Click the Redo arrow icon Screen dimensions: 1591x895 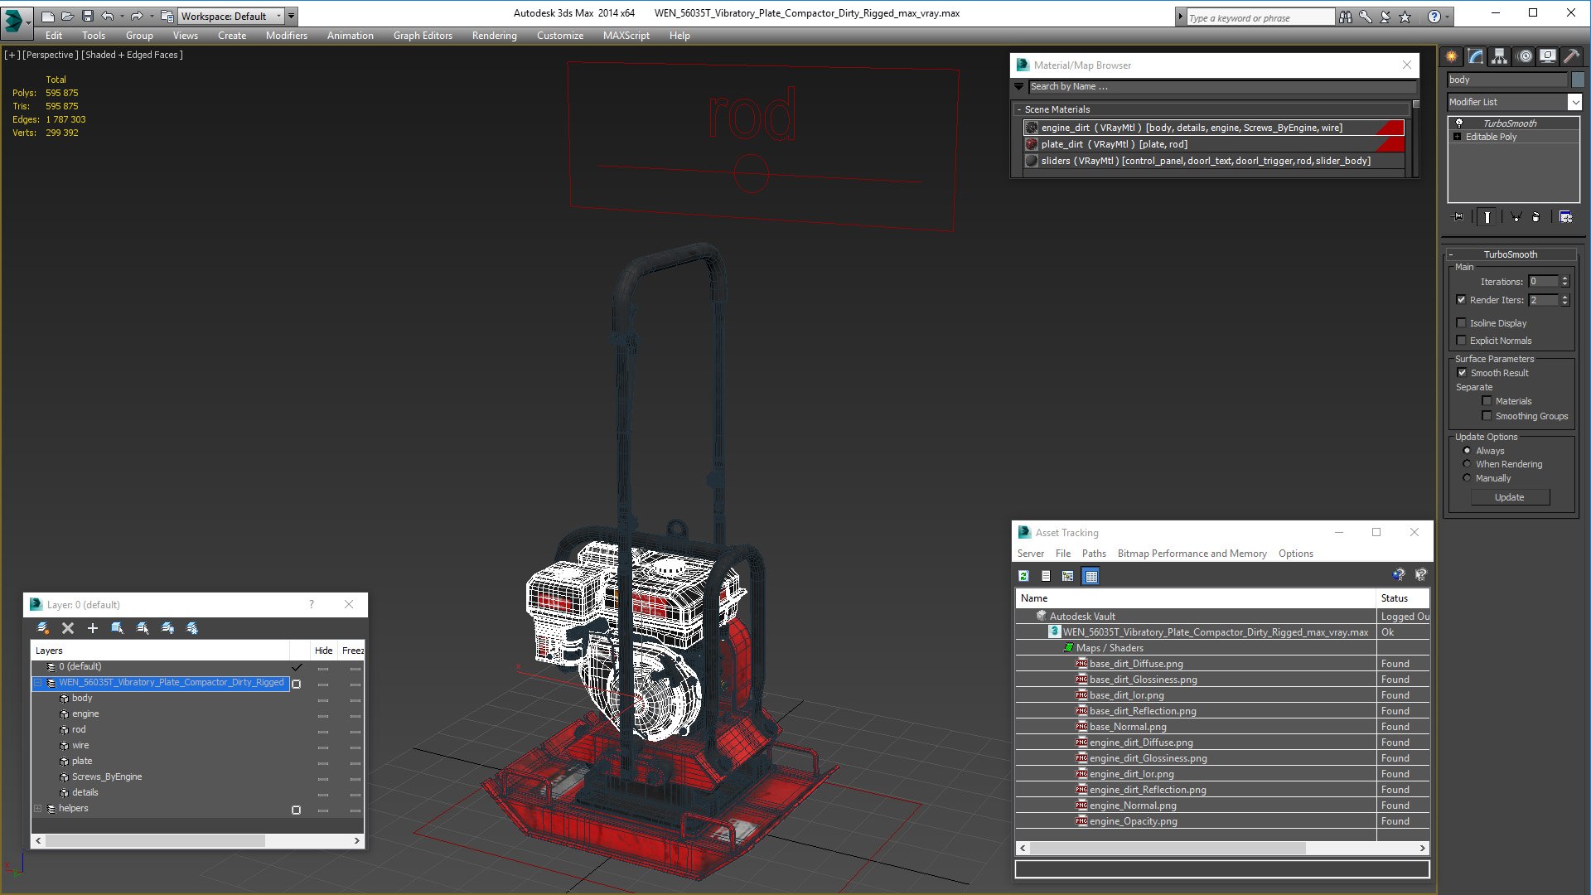[x=137, y=16]
